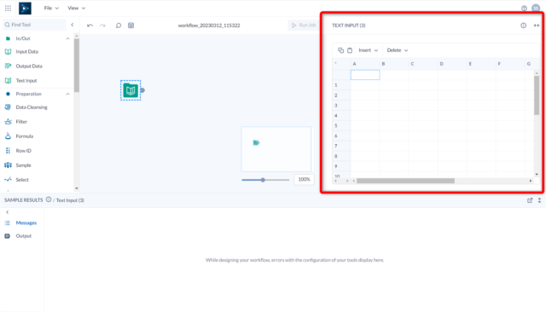Open the View menu

76,8
